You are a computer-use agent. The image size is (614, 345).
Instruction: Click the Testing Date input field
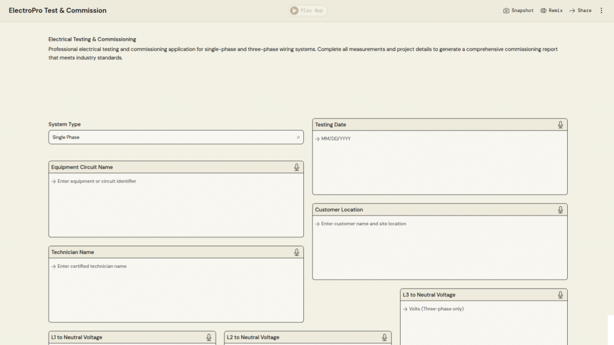click(440, 162)
